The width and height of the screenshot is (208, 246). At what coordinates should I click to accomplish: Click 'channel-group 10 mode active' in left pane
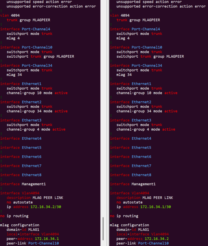tap(37, 93)
